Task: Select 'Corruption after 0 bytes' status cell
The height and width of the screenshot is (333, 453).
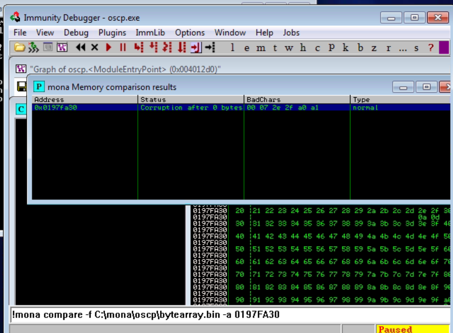Action: 191,107
